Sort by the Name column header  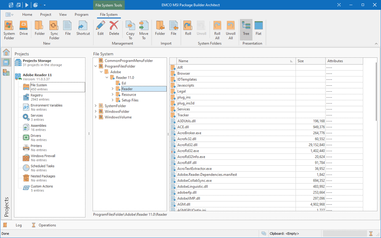point(236,61)
